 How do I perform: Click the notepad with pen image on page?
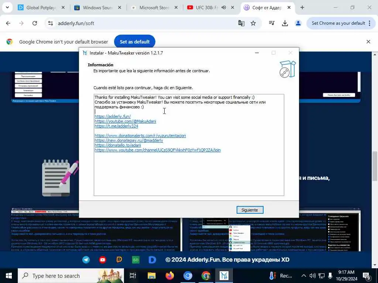click(x=60, y=178)
